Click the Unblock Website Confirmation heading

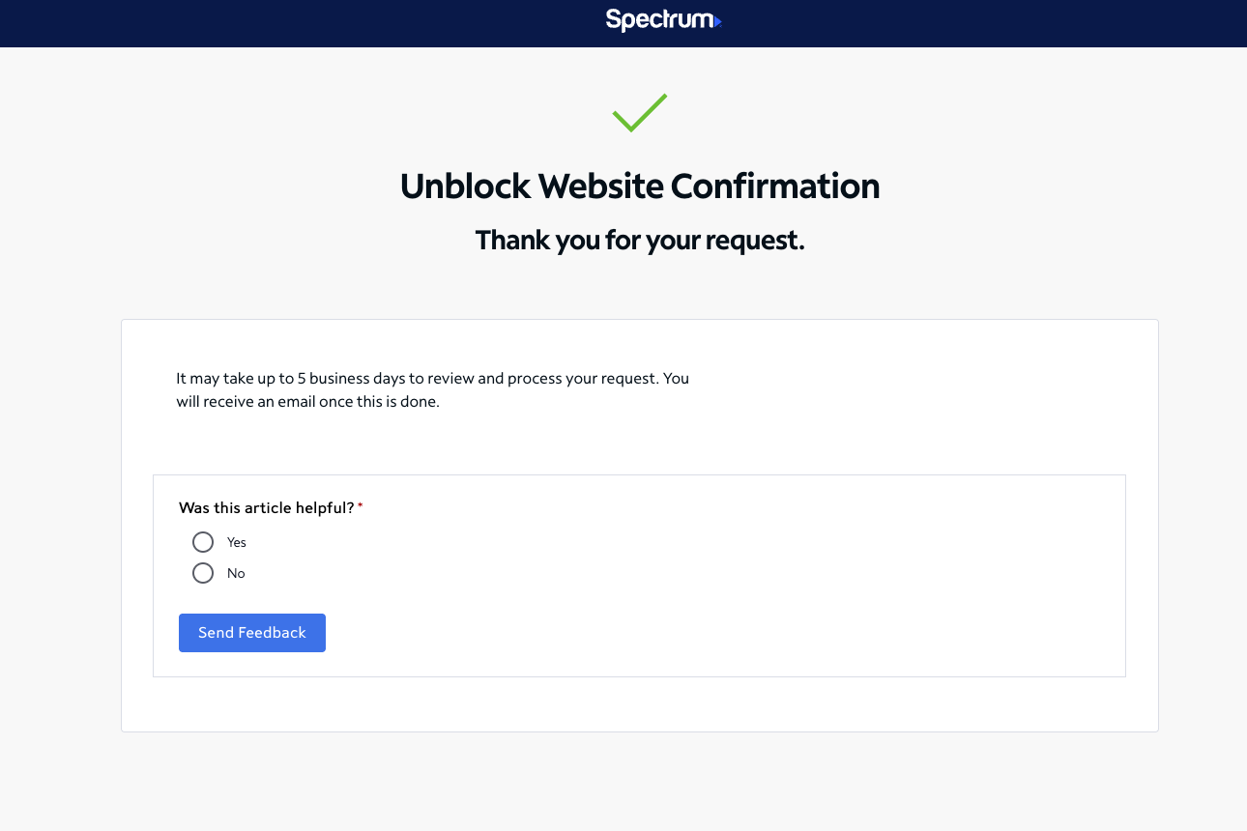click(640, 186)
